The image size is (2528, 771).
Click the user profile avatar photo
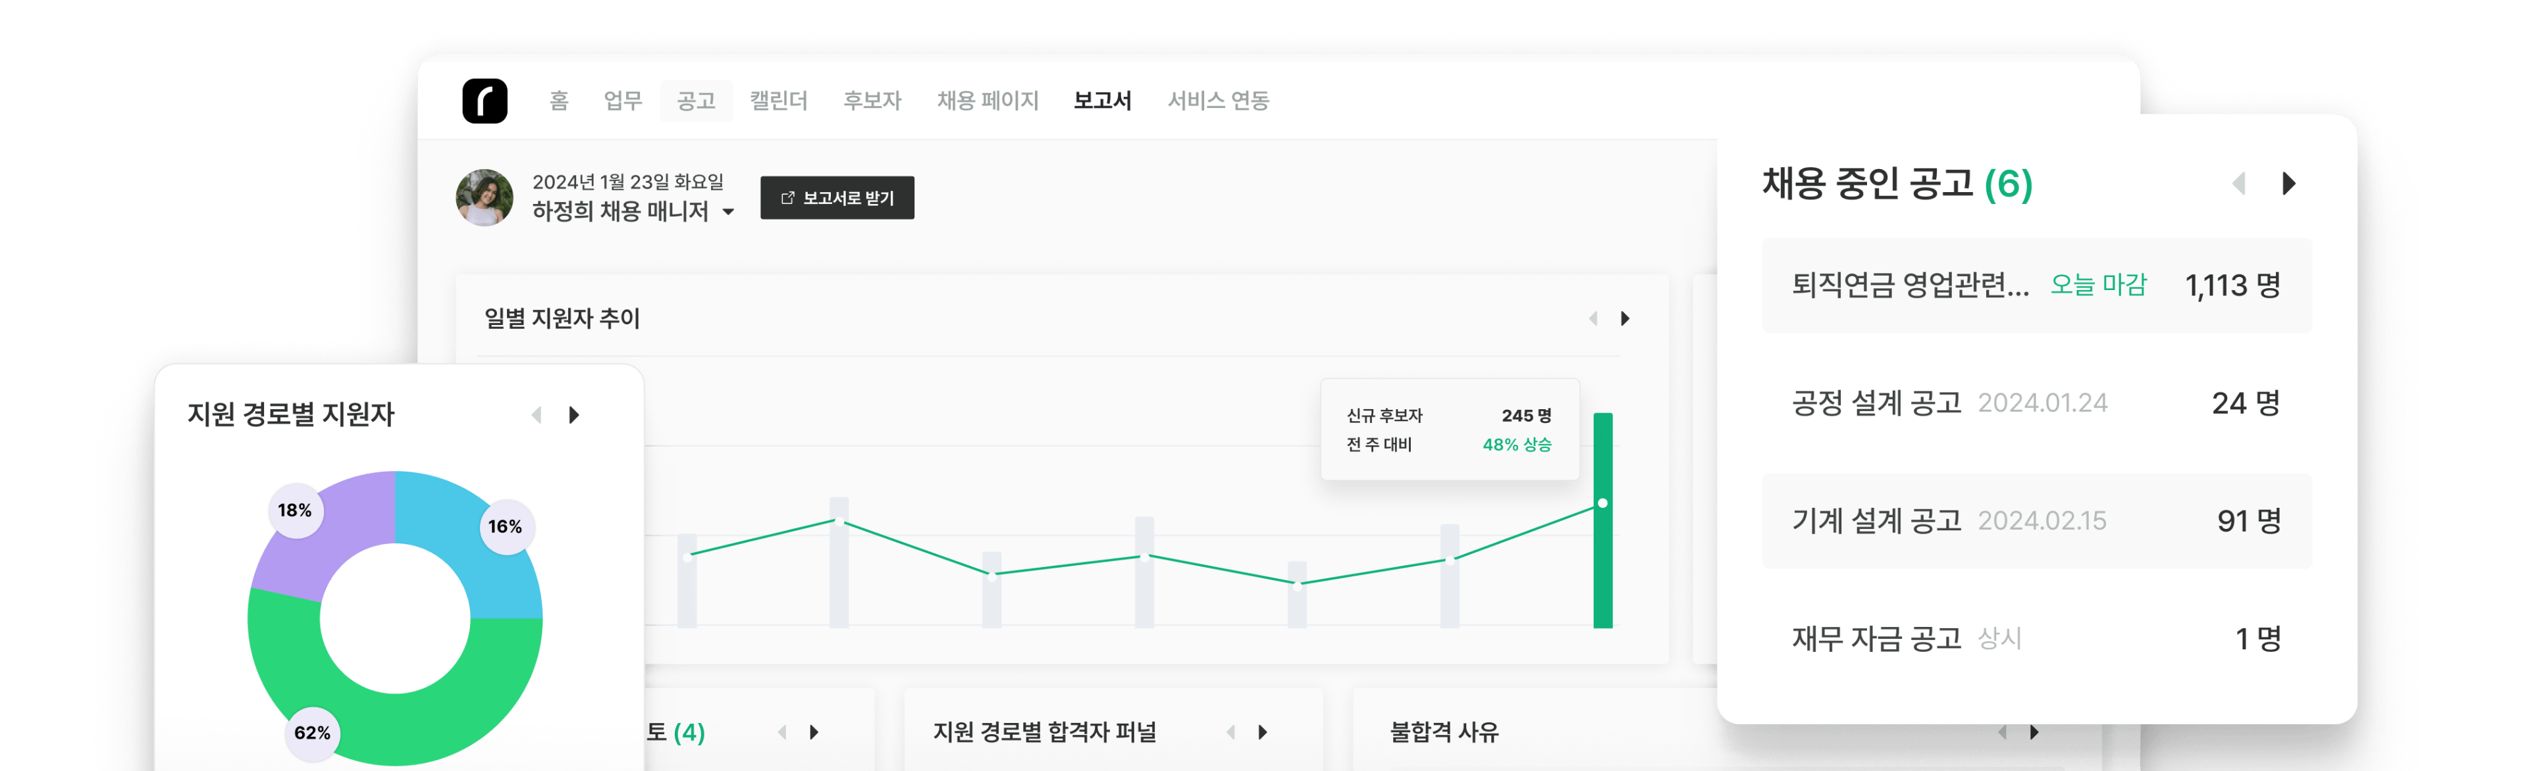[485, 198]
